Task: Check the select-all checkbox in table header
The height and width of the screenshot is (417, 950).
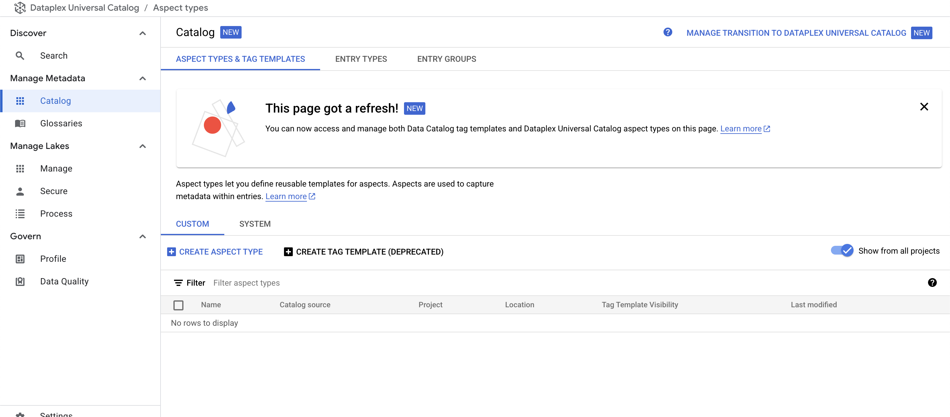Action: point(178,305)
